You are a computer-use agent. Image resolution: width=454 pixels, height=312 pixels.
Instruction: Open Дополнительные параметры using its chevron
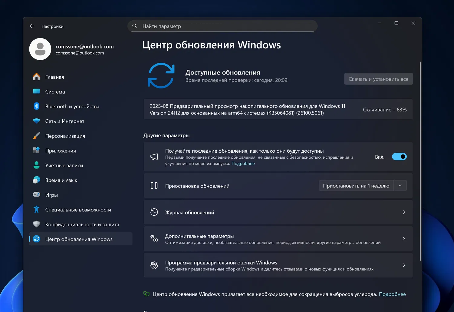(404, 239)
